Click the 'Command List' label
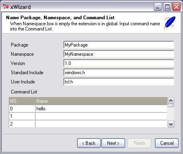 tap(24, 92)
